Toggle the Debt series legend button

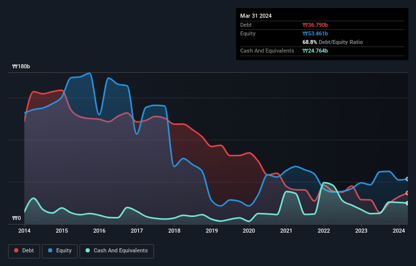coord(24,251)
